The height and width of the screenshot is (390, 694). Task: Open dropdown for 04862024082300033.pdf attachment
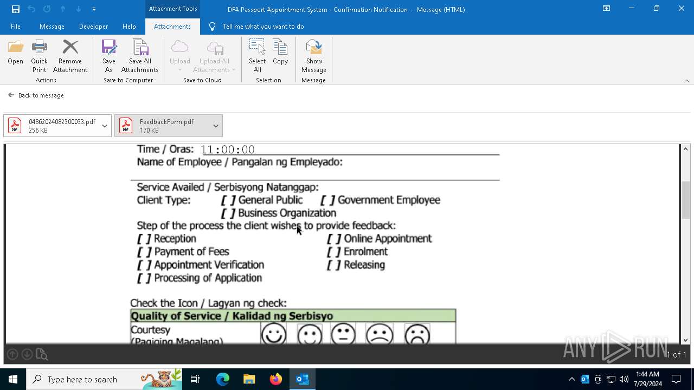click(105, 126)
